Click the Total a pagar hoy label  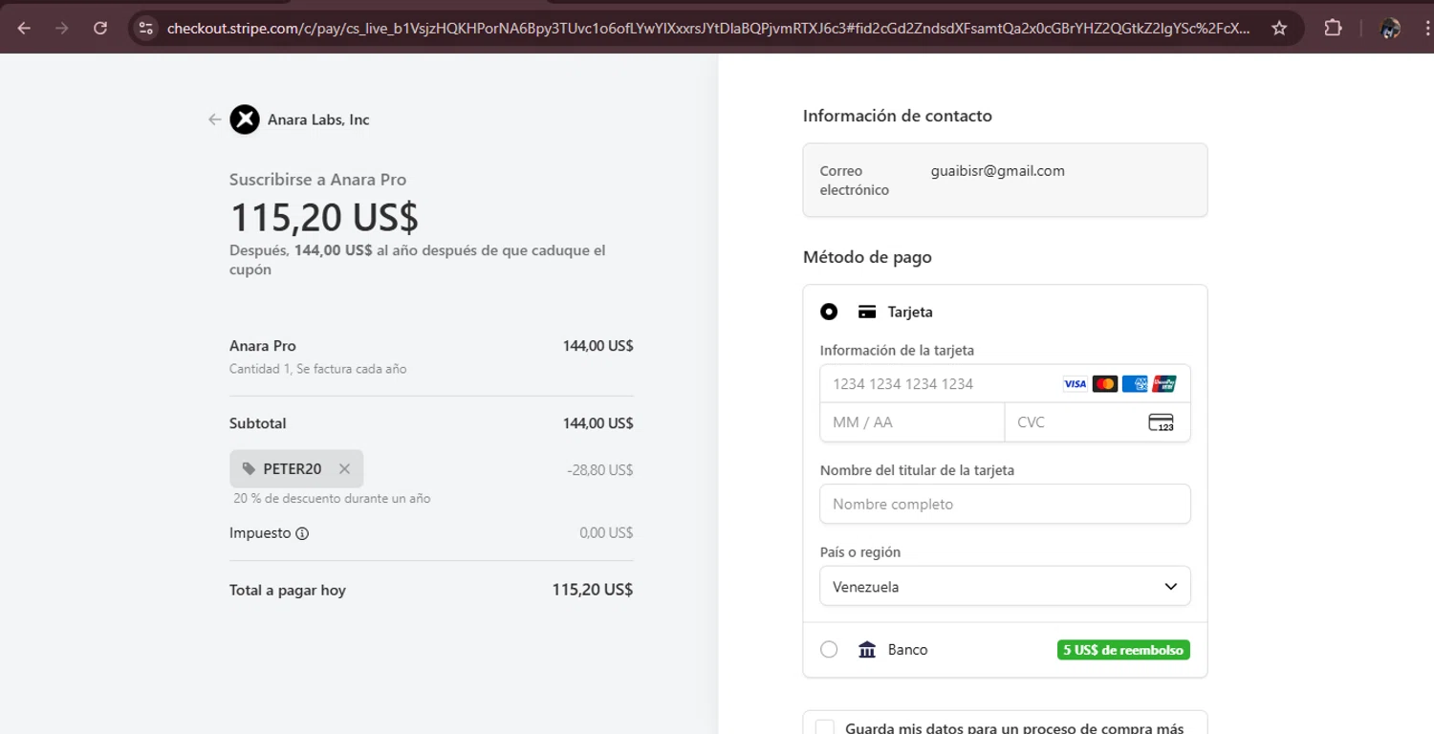pos(288,591)
